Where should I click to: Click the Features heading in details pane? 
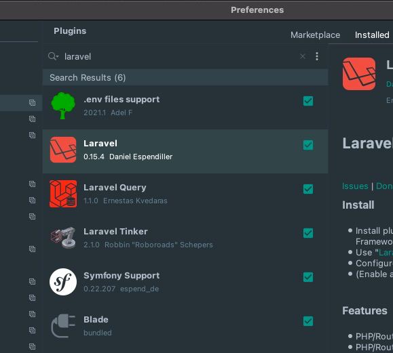(364, 311)
